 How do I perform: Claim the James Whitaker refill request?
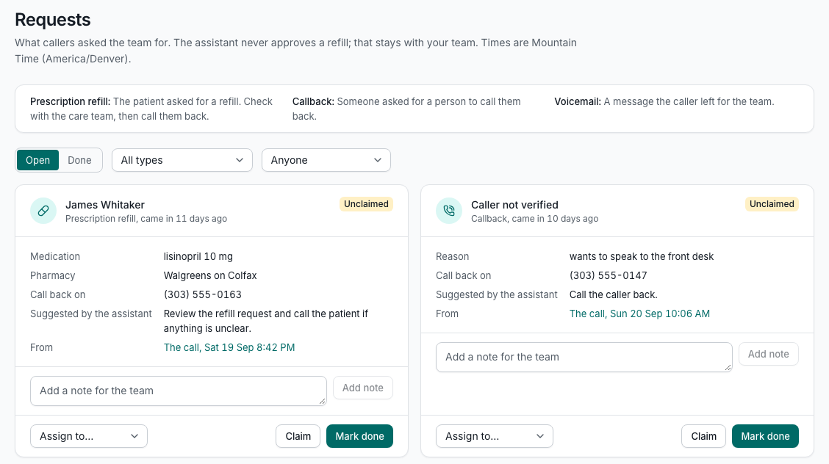click(298, 436)
